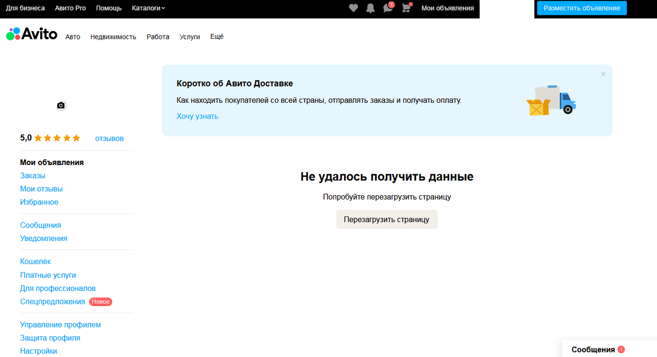Viewport: 657px width, 357px height.
Task: Click the fifth orange rating star
Action: [x=75, y=138]
